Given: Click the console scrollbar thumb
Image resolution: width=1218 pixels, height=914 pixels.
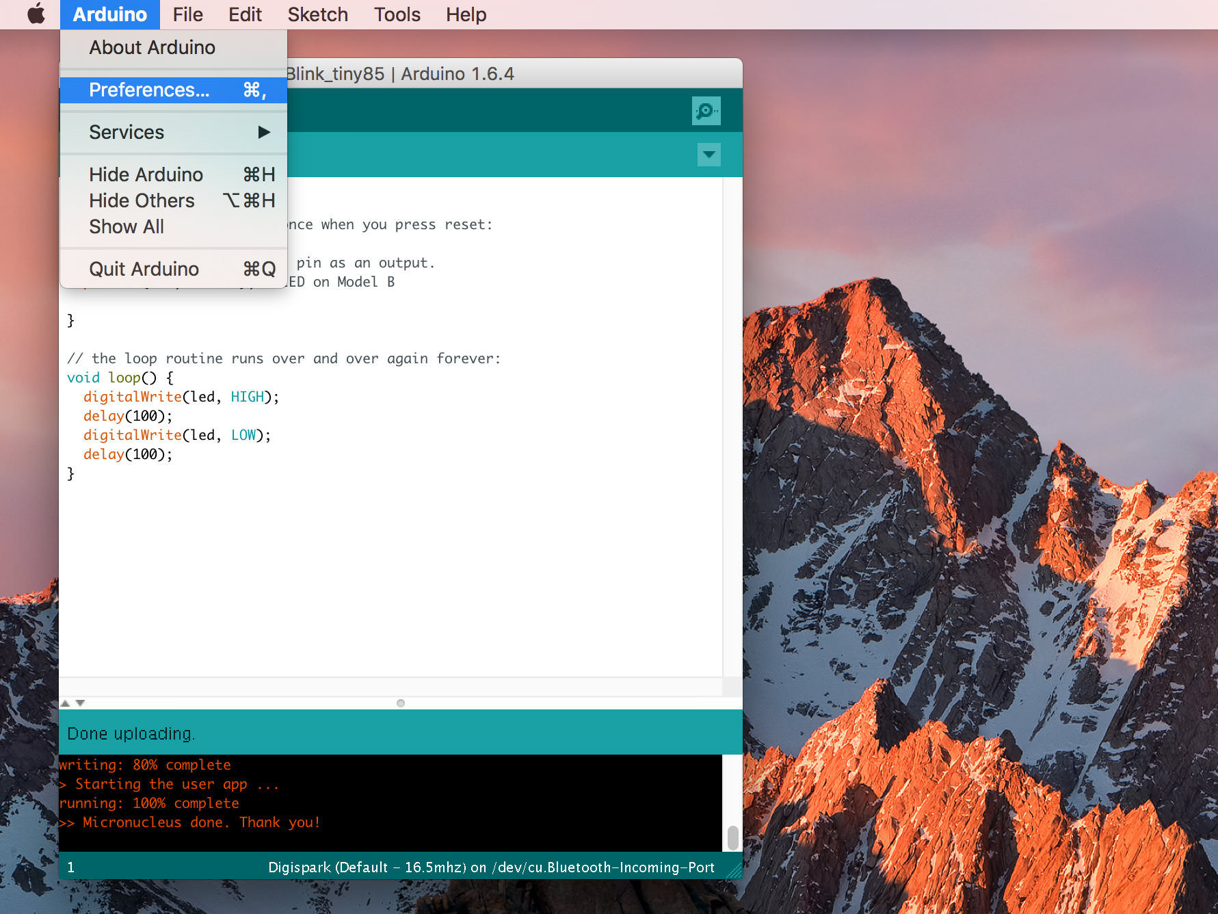Looking at the screenshot, I should coord(732,837).
